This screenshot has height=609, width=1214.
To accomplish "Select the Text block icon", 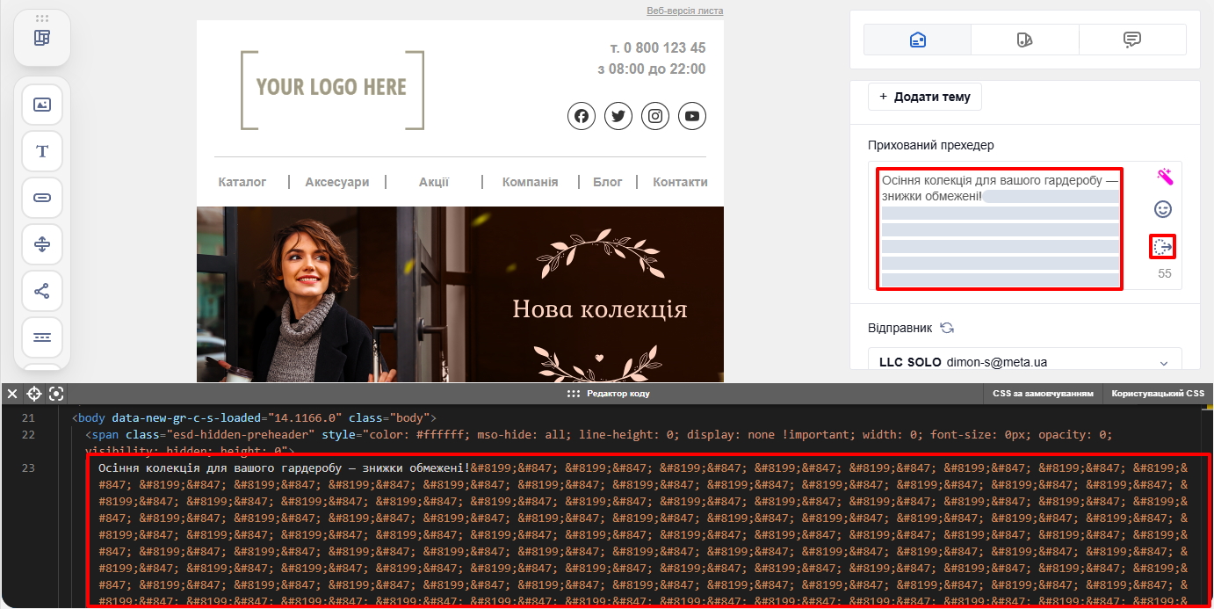I will pyautogui.click(x=42, y=151).
